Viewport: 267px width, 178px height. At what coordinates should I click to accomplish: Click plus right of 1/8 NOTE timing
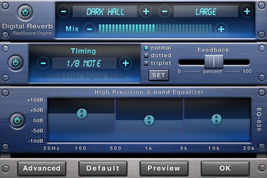tap(126, 63)
